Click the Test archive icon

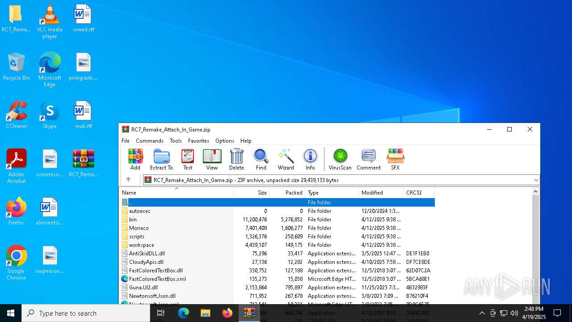pyautogui.click(x=188, y=160)
